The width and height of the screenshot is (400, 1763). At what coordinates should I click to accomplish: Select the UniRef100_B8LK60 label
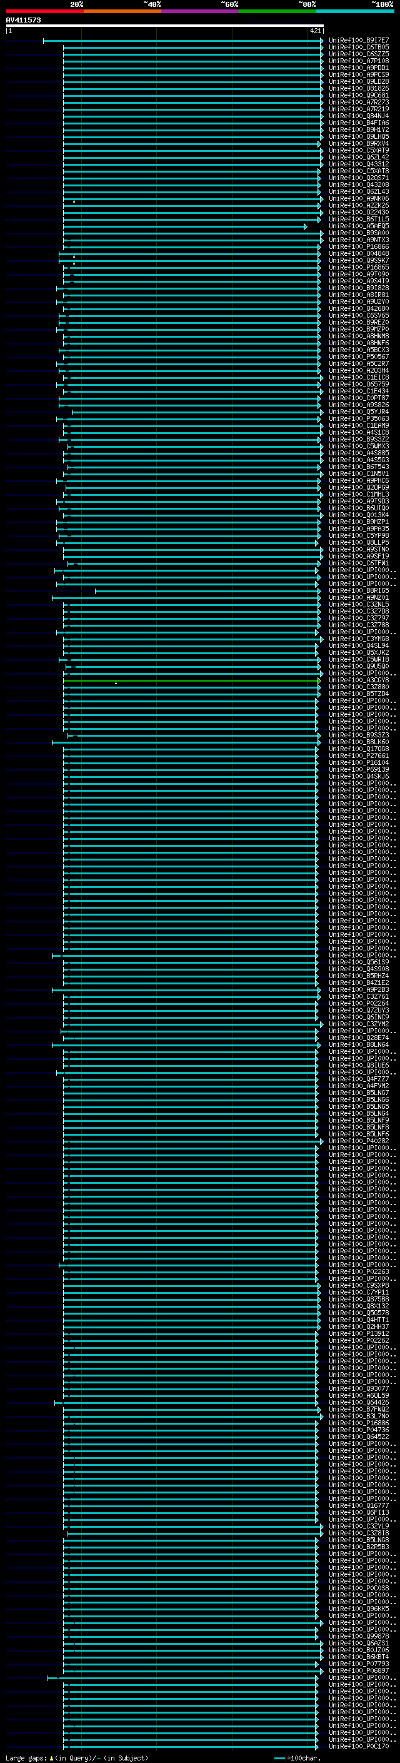coord(359,742)
